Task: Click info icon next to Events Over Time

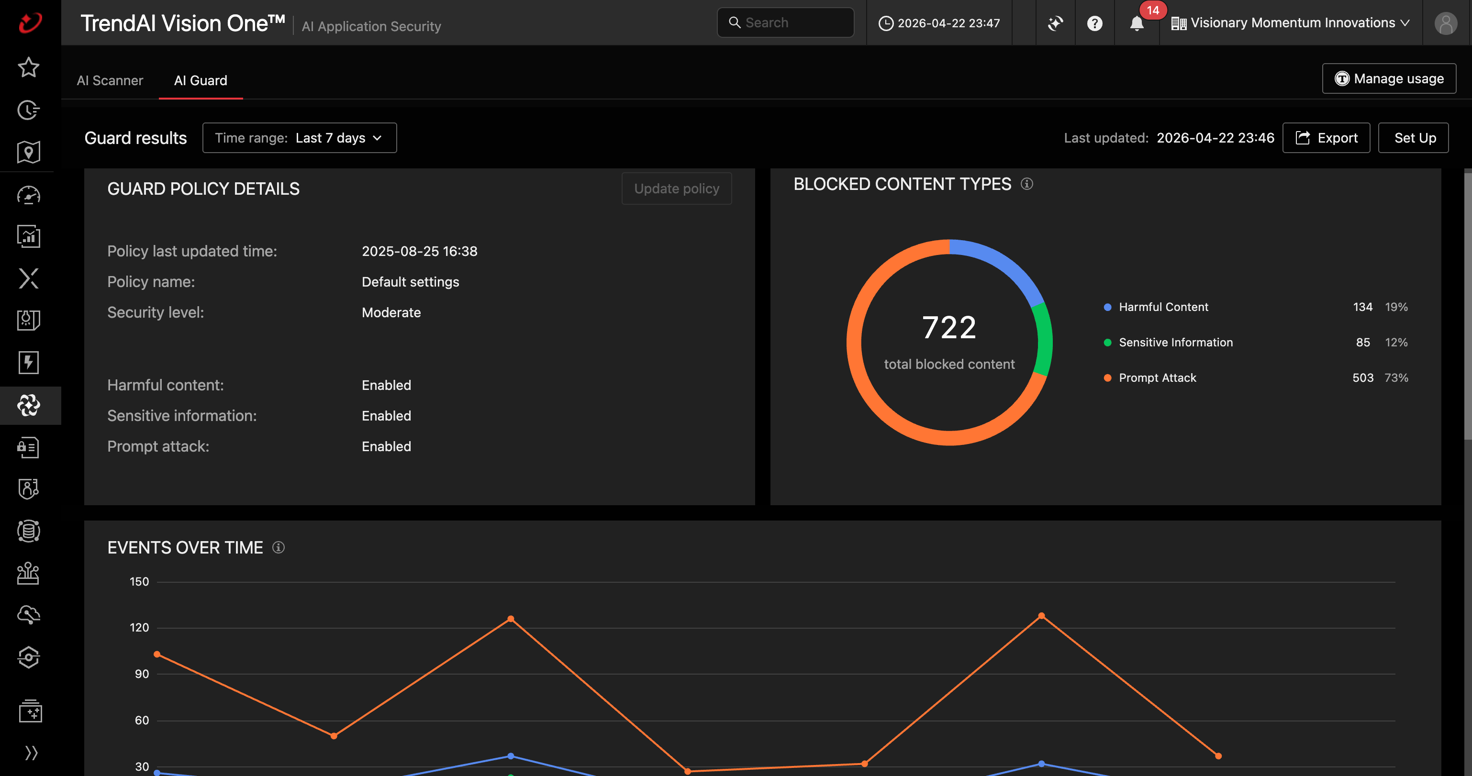Action: pyautogui.click(x=279, y=547)
